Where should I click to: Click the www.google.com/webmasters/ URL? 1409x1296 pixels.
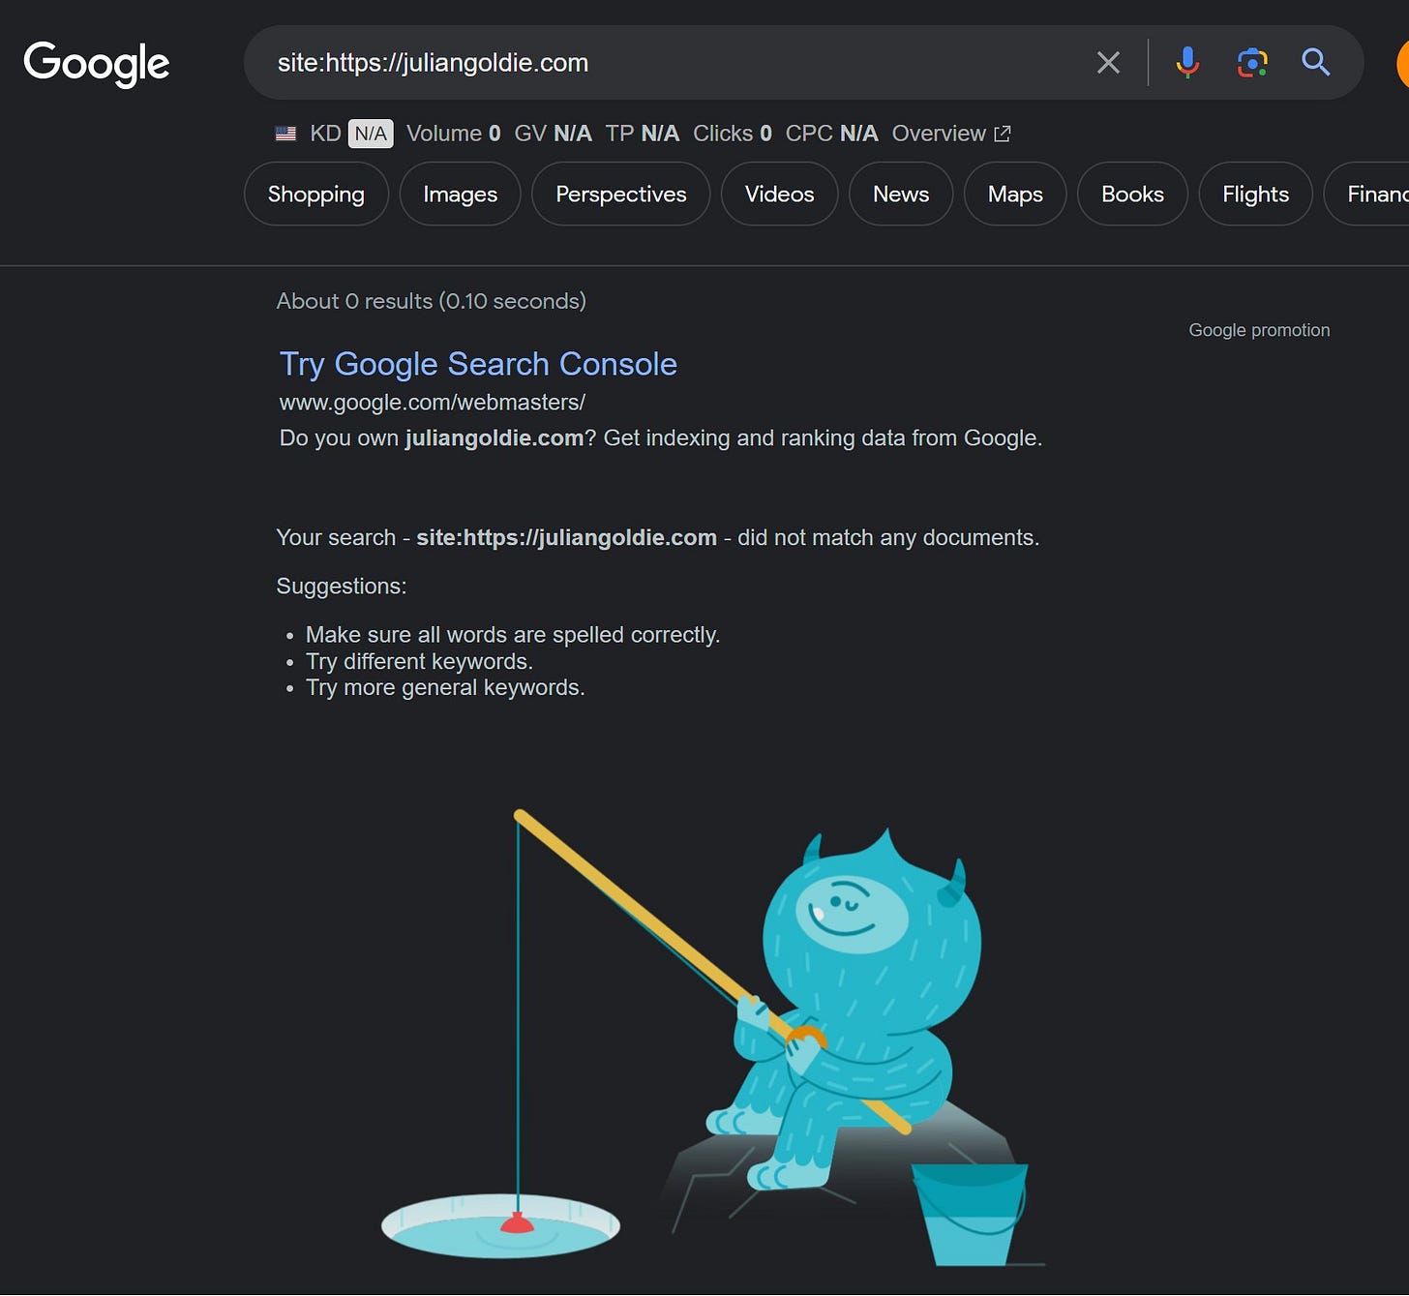[x=433, y=402]
